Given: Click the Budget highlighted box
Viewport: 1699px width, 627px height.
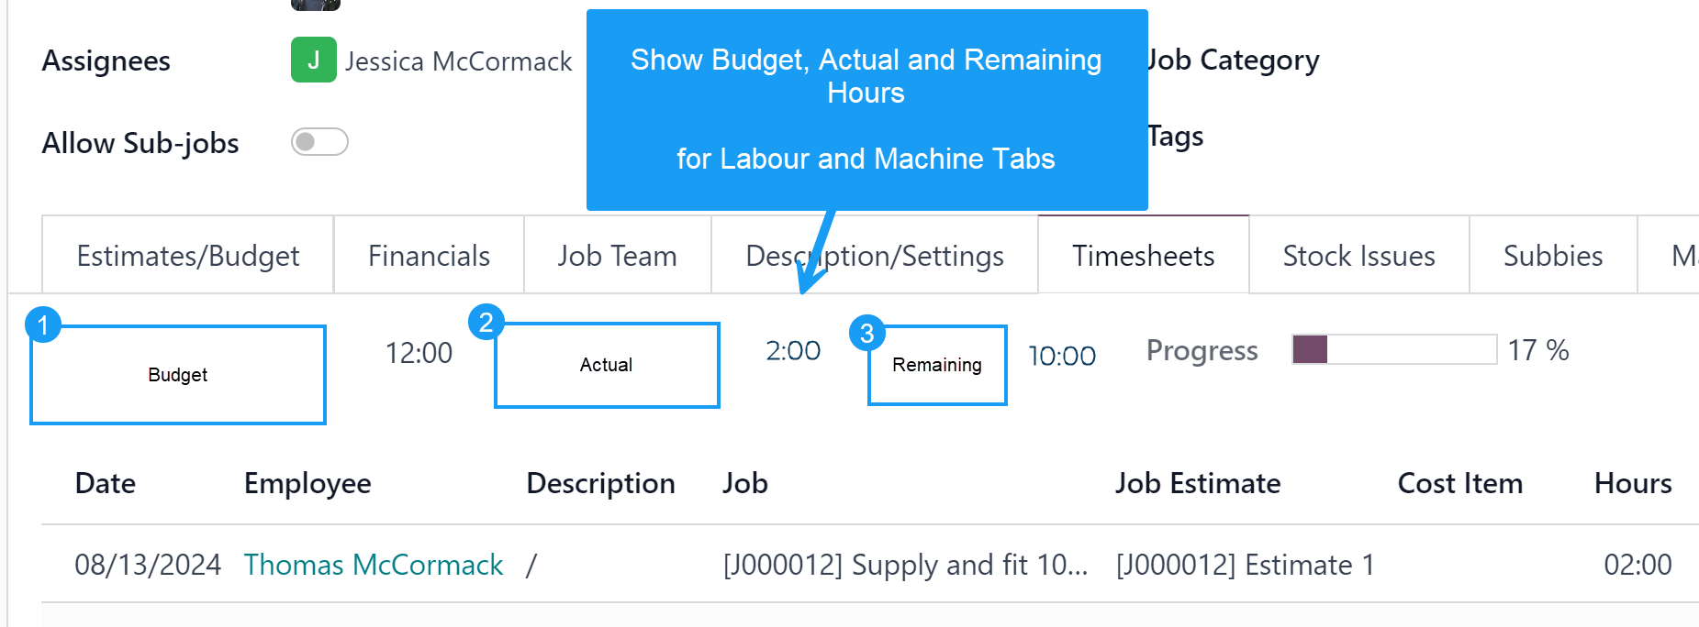Looking at the screenshot, I should (x=178, y=375).
